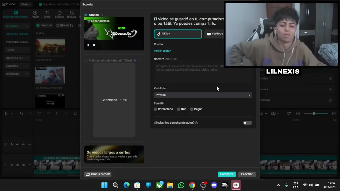Hide the upper timeline track with eye icon
340x191 pixels.
point(18,145)
